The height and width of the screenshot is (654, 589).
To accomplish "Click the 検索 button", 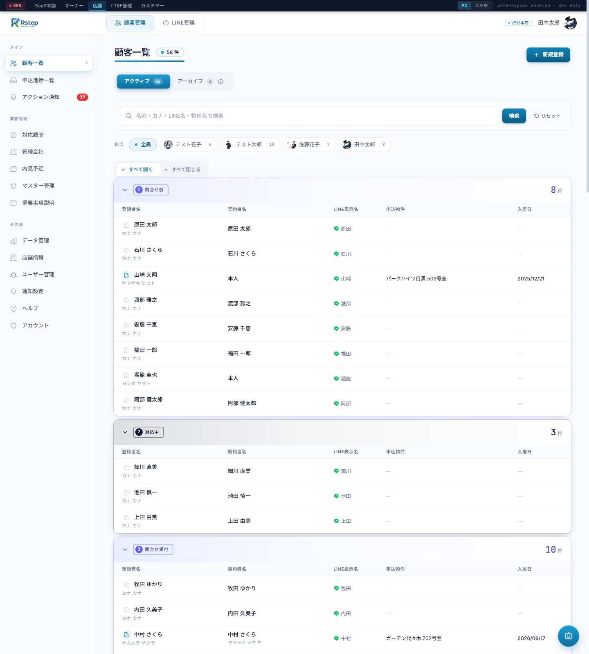I will point(514,116).
